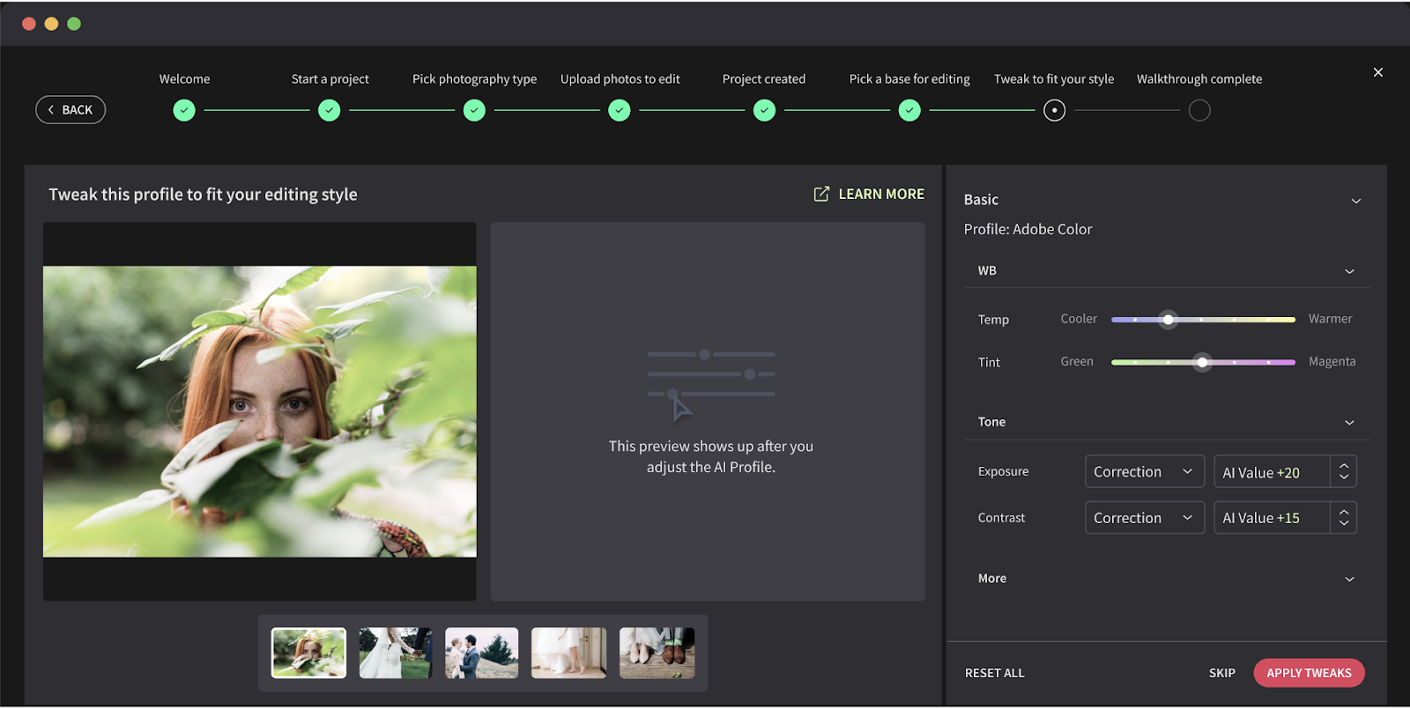The image size is (1410, 709).
Task: Expand the More section
Action: (x=1349, y=579)
